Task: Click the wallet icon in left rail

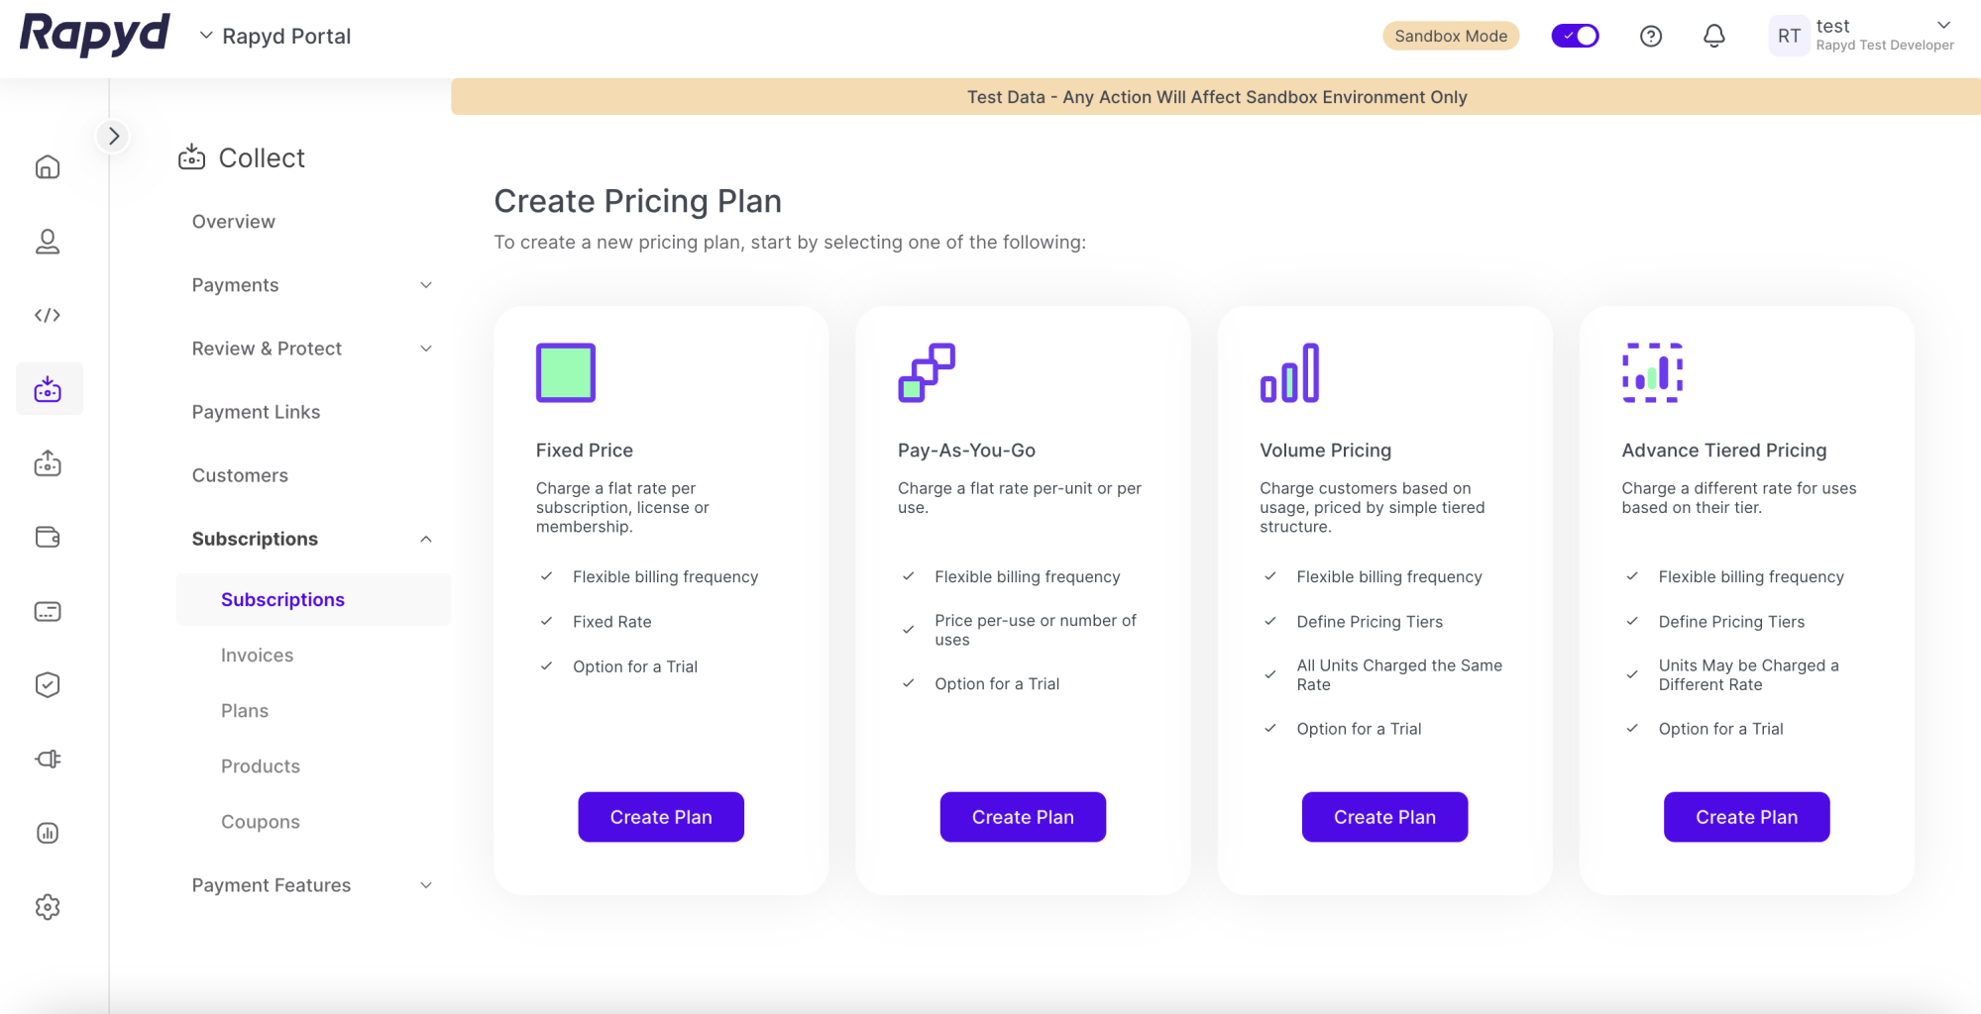Action: pyautogui.click(x=48, y=538)
